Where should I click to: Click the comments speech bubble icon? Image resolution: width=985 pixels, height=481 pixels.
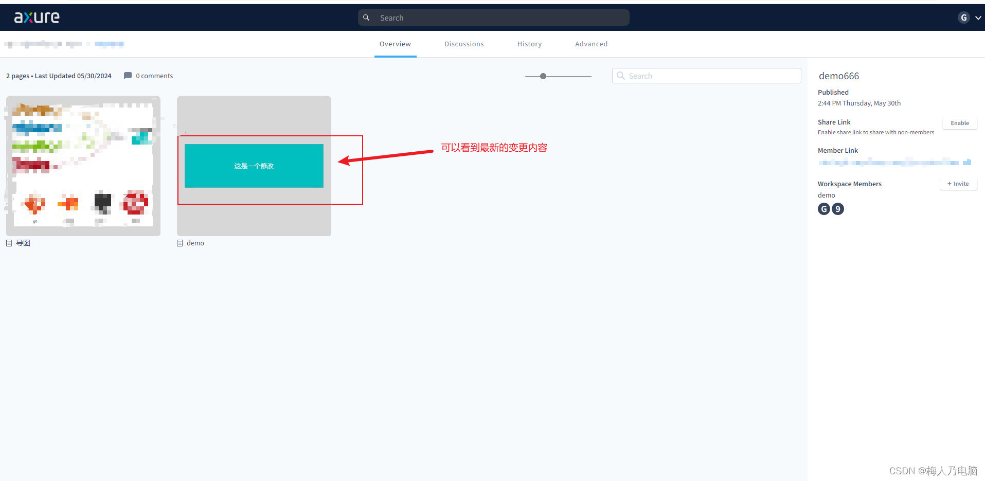(x=128, y=76)
